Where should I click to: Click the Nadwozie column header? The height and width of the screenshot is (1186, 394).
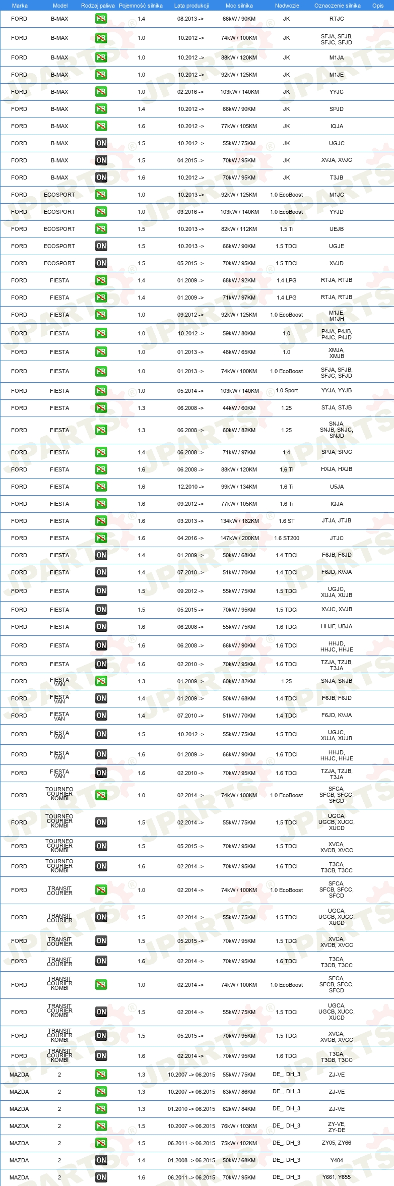pyautogui.click(x=287, y=6)
